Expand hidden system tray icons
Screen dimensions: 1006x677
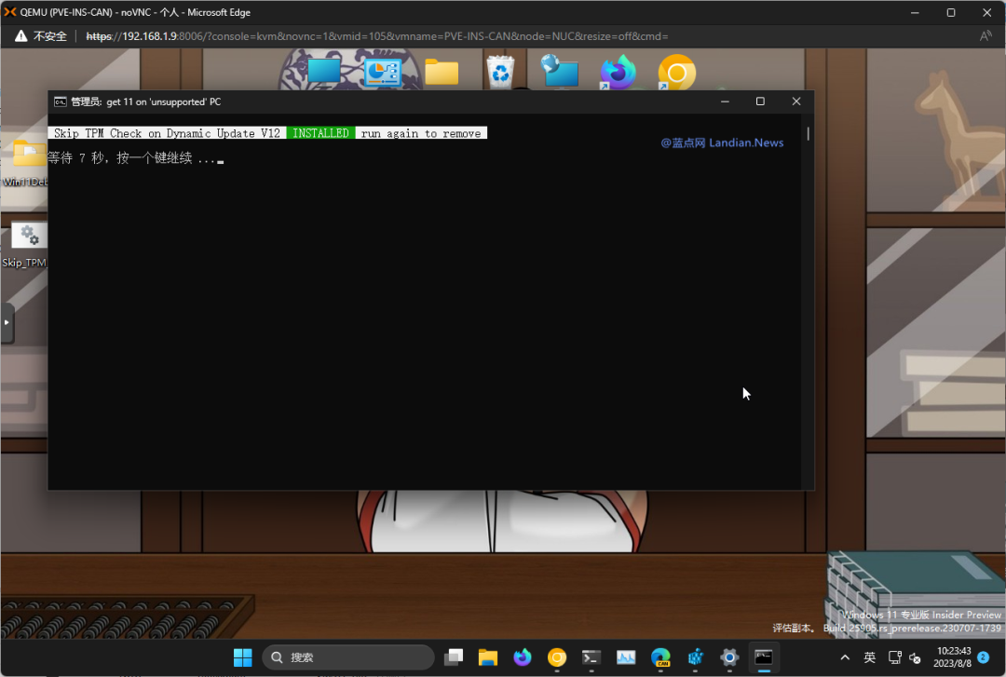click(845, 657)
